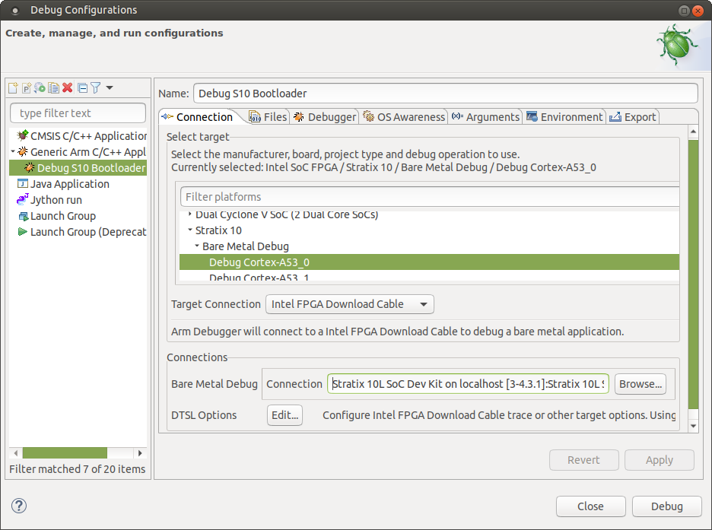Collapse the Bare Metal Debug node
The width and height of the screenshot is (712, 530).
click(196, 246)
